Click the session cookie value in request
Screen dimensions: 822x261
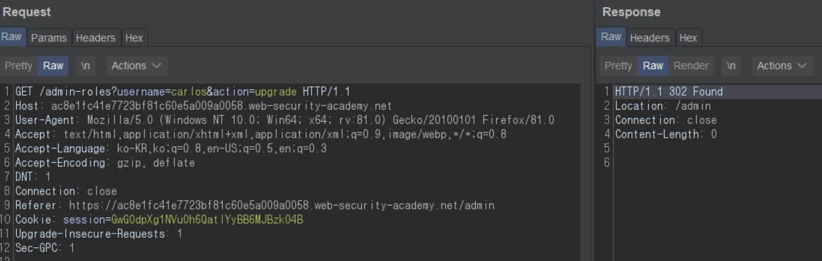coord(207,220)
